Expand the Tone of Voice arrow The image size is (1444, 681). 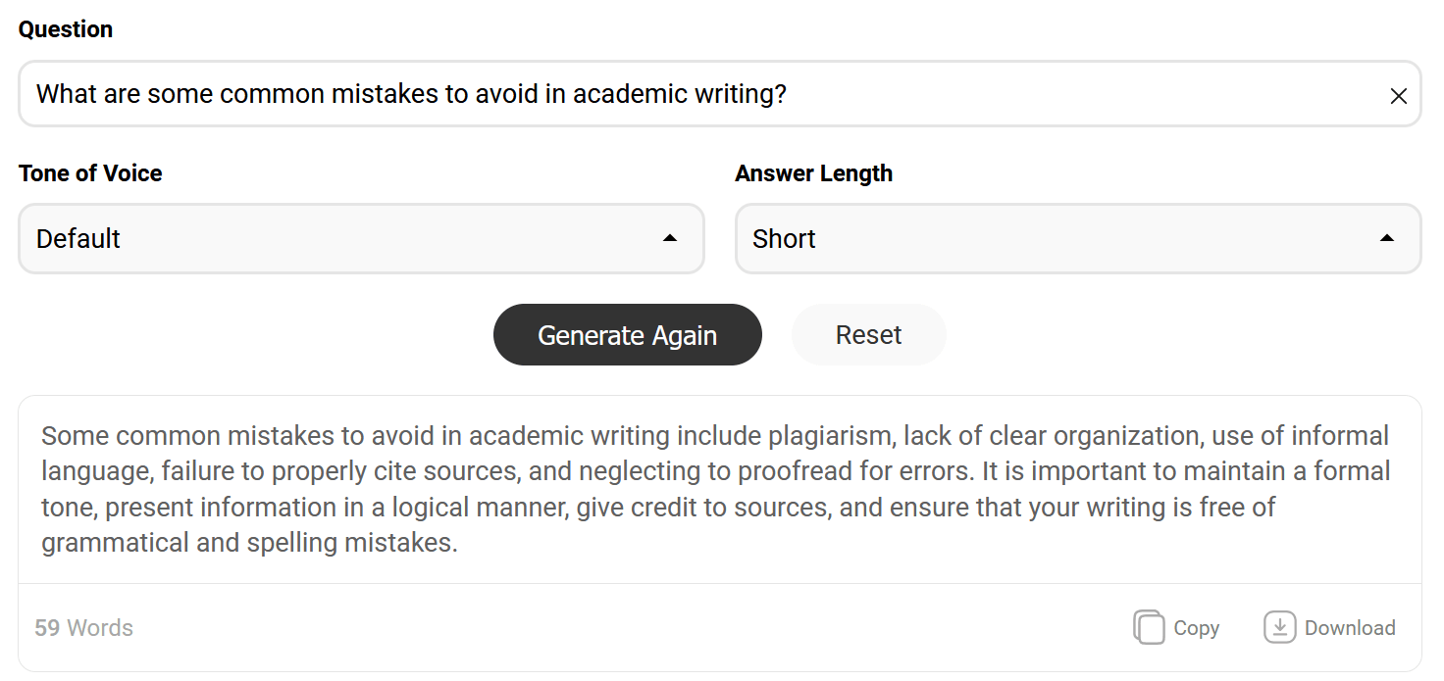click(670, 238)
